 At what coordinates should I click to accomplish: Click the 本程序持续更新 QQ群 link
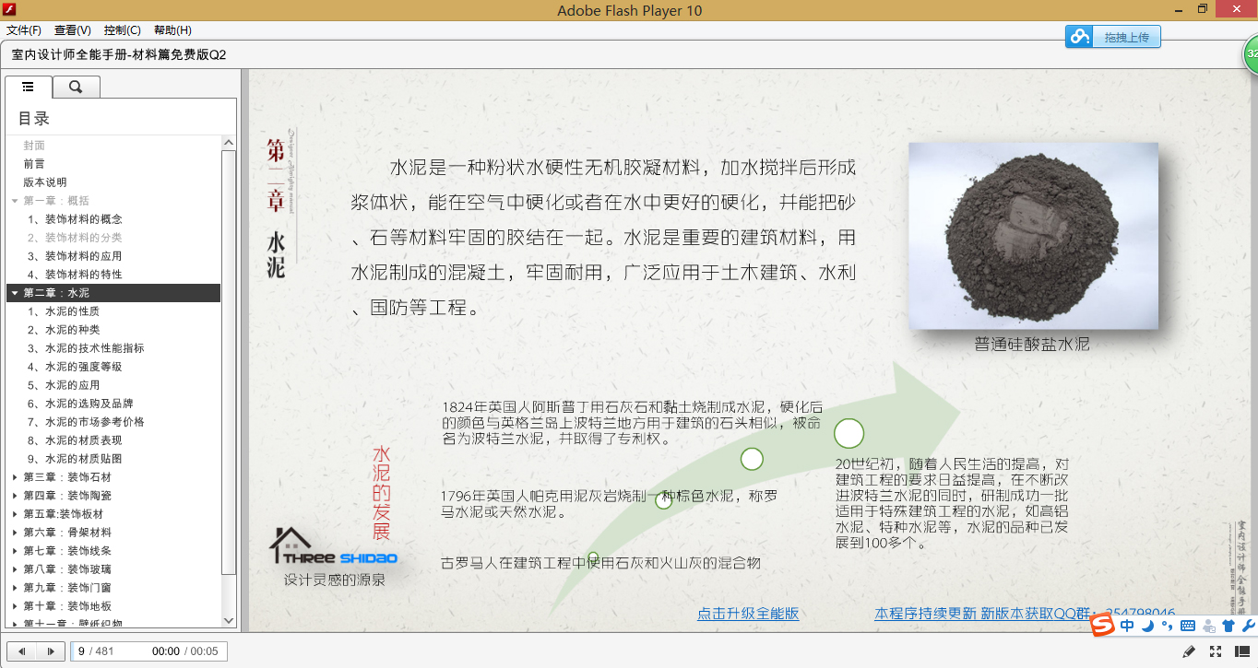[1025, 614]
